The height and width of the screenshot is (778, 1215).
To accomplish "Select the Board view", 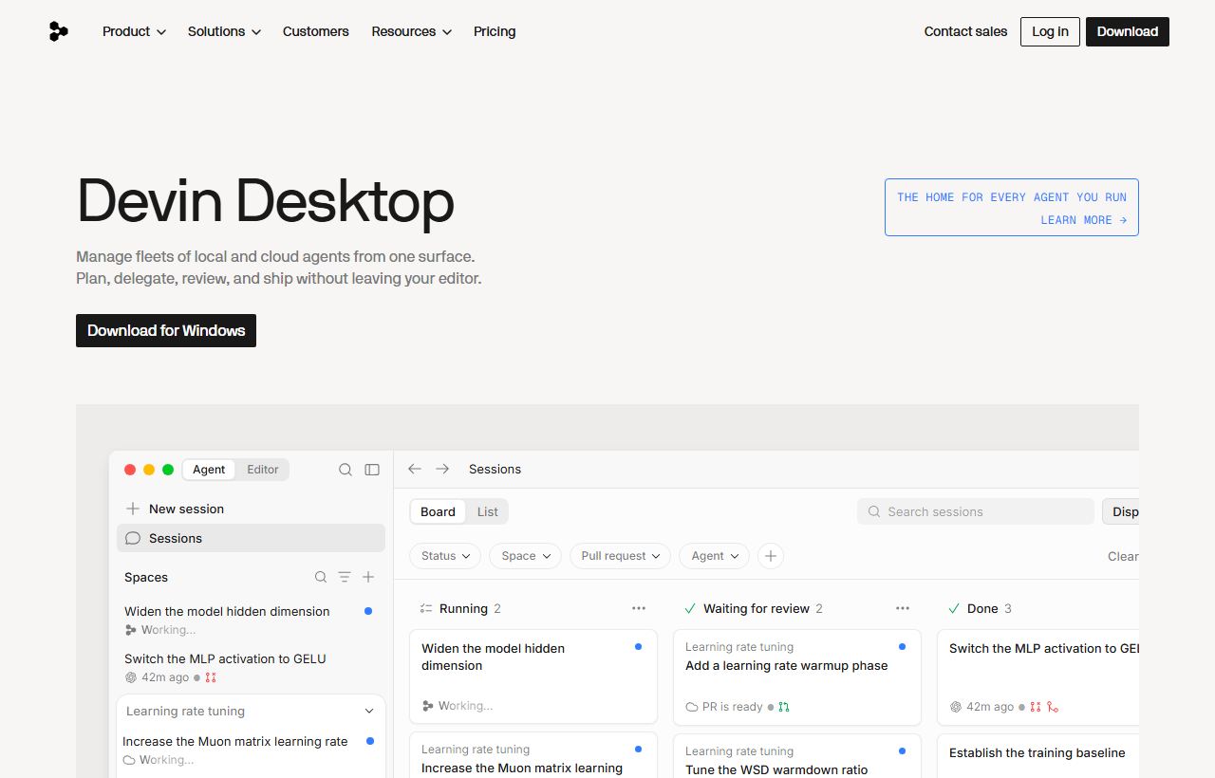I will [438, 511].
